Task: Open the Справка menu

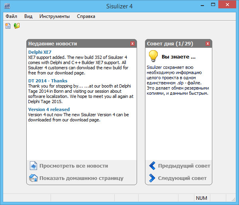Action: coord(86,16)
